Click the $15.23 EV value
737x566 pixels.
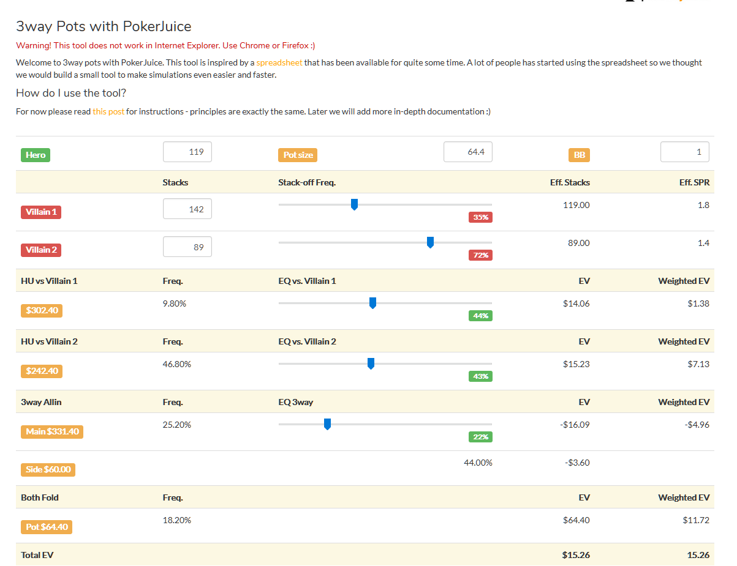576,363
